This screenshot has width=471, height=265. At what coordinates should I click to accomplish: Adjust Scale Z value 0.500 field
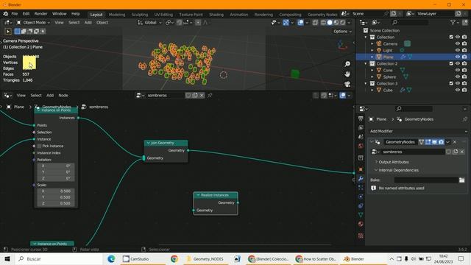coord(56,203)
